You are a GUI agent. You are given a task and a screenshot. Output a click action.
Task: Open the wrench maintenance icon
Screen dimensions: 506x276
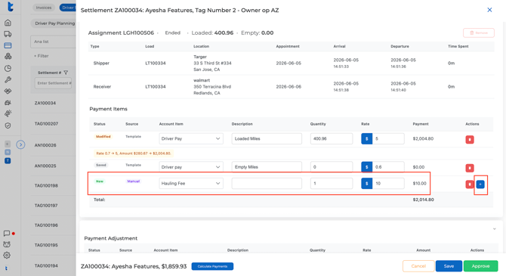(8, 79)
